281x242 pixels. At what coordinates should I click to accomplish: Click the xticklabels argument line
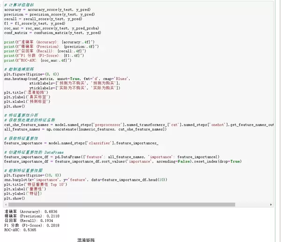tap(75, 83)
